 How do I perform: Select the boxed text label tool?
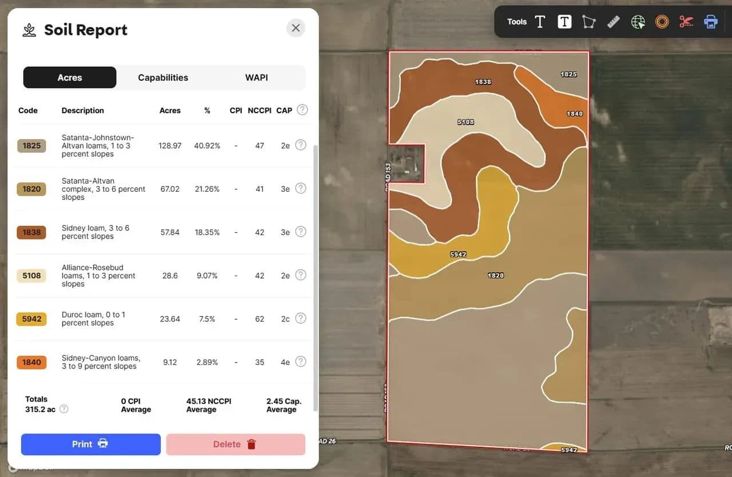(x=564, y=22)
